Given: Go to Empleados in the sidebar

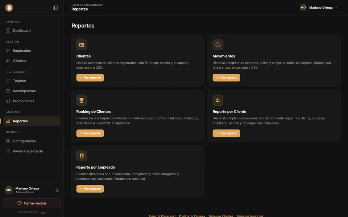Looking at the screenshot, I should (32, 51).
